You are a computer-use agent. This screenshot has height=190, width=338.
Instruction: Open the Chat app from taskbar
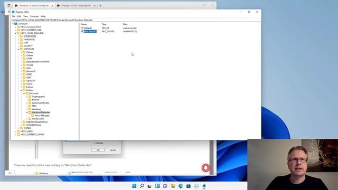pos(165,186)
